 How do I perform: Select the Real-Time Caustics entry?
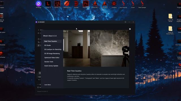coord(52,41)
